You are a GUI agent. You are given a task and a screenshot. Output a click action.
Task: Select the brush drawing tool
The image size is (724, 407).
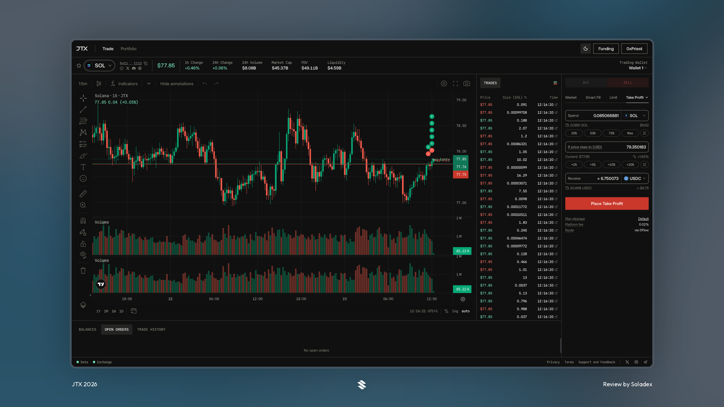click(83, 156)
